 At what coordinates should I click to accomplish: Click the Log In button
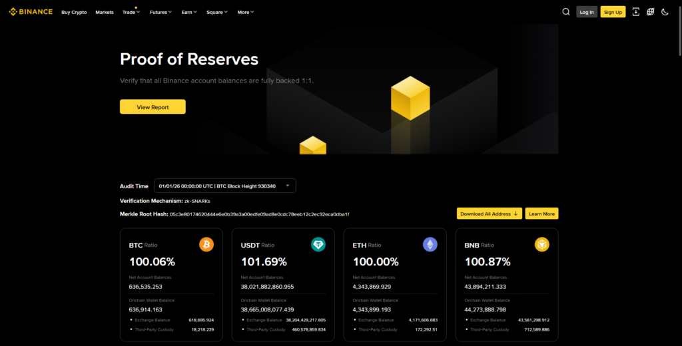tap(586, 12)
